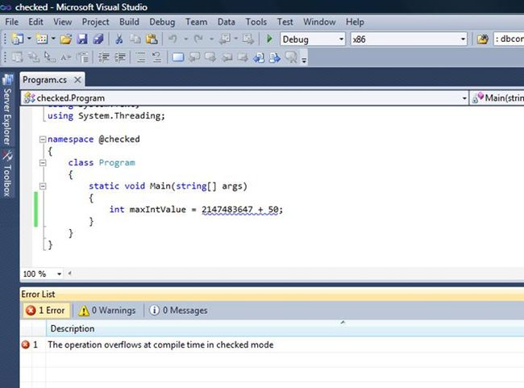The image size is (524, 388).
Task: Collapse the namespace @checked code block
Action: 43,139
